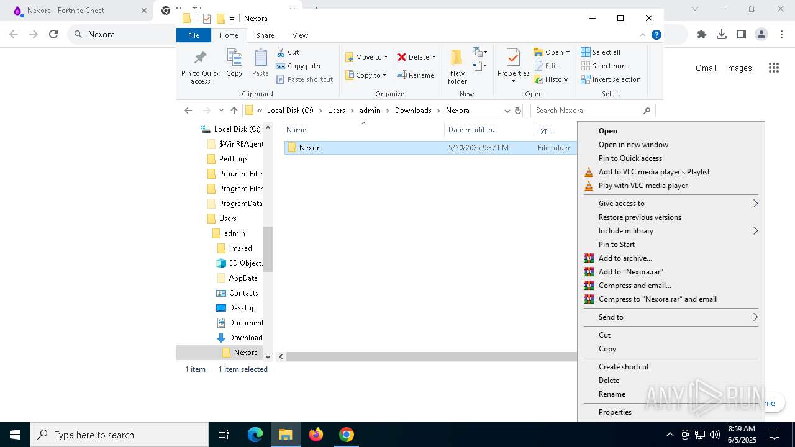Screen dimensions: 795x447
Task: Open the Windows Start menu
Action: point(15,435)
